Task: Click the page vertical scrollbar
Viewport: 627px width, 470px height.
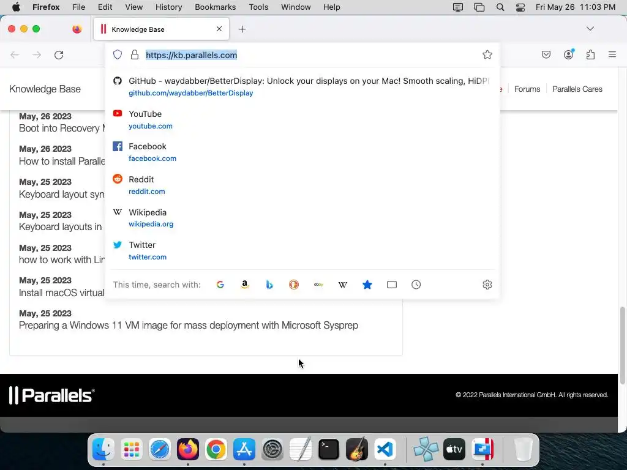Action: tap(622, 346)
